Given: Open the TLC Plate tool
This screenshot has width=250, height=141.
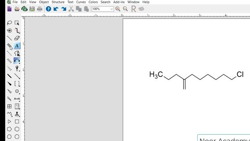Looking at the screenshot, I should pos(17,106).
